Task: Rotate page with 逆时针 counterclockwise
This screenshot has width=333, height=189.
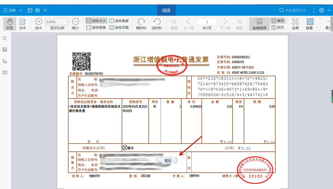Action: tap(157, 24)
